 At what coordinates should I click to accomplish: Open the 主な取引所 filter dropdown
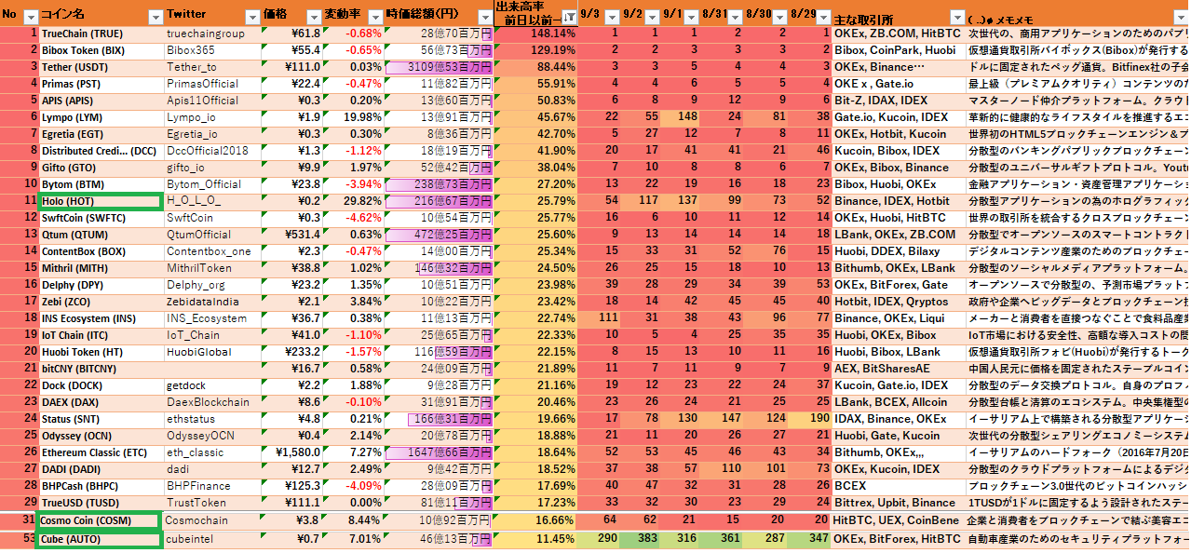956,17
